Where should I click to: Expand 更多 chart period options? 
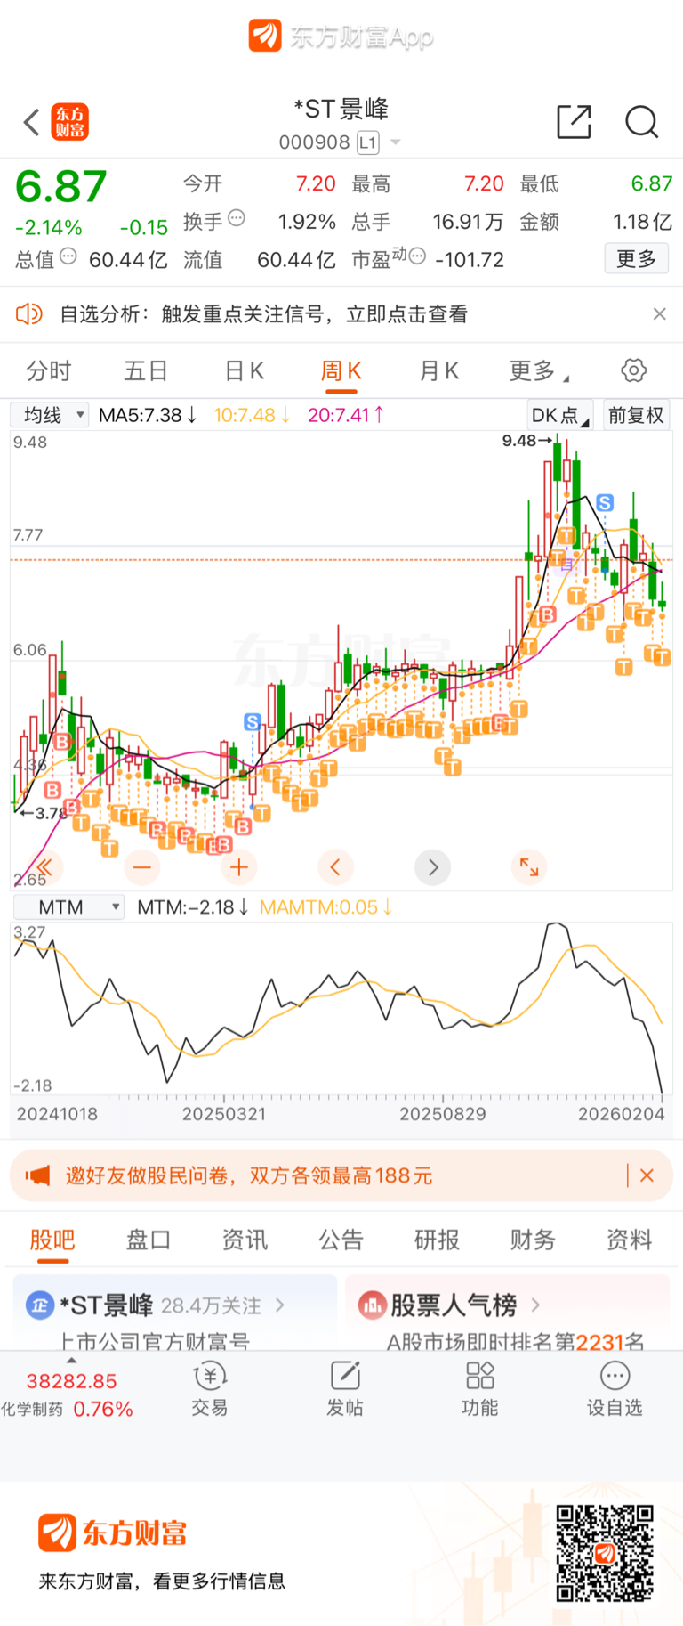tap(539, 370)
